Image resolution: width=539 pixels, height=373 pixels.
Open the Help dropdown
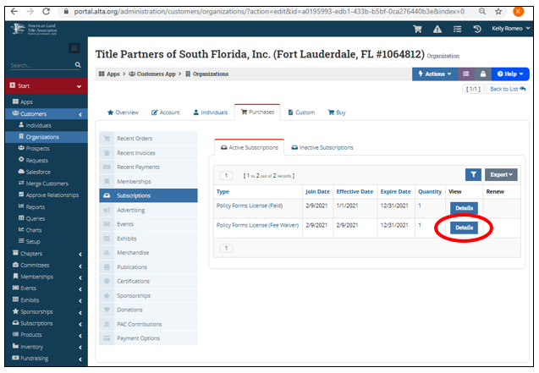[510, 74]
